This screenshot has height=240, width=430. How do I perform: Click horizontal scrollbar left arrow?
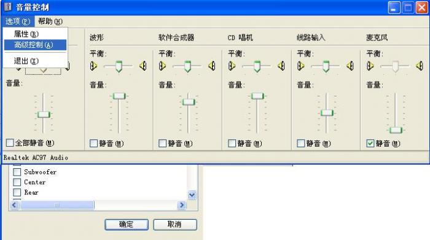coord(15,205)
